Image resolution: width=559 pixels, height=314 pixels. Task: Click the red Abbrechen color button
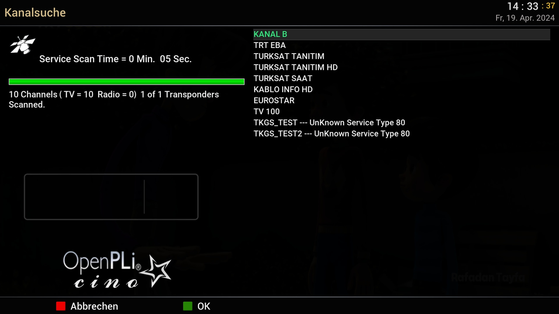[x=61, y=306]
